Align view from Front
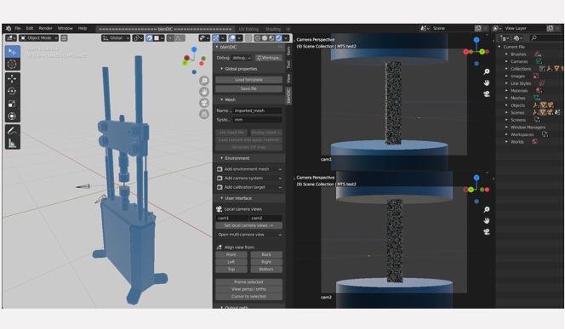This screenshot has height=329, width=565. 231,254
